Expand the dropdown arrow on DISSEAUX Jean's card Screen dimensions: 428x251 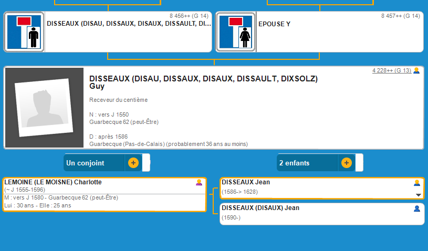click(419, 195)
